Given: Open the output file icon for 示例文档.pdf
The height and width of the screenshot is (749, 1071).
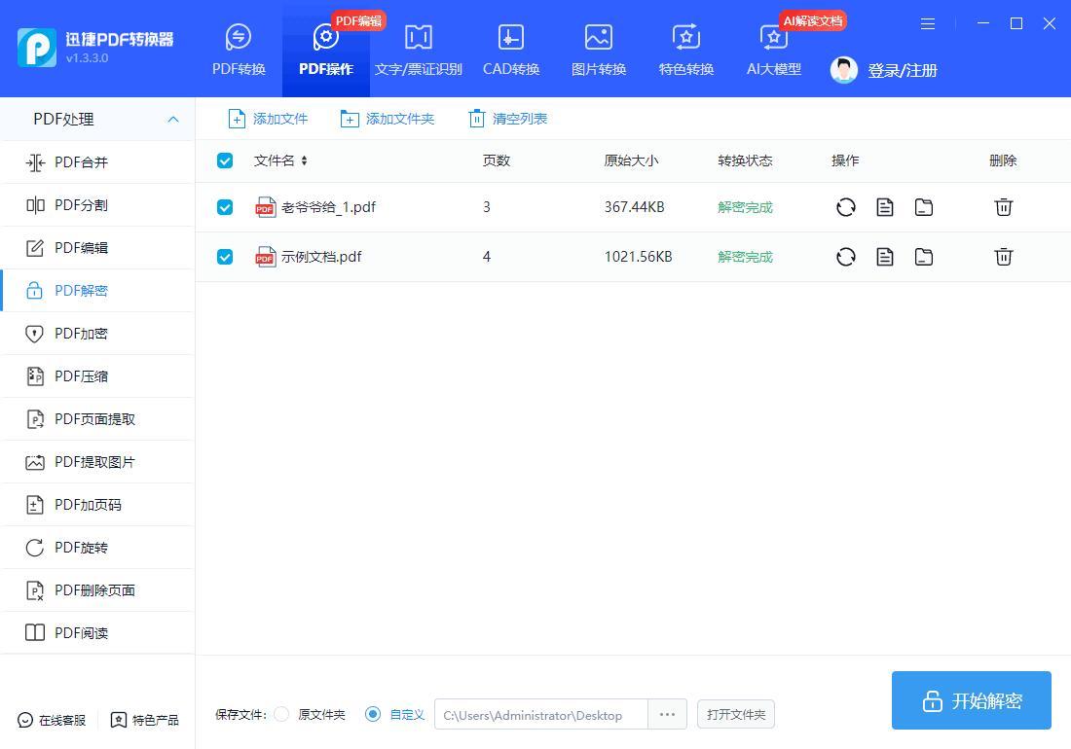Looking at the screenshot, I should (x=884, y=257).
